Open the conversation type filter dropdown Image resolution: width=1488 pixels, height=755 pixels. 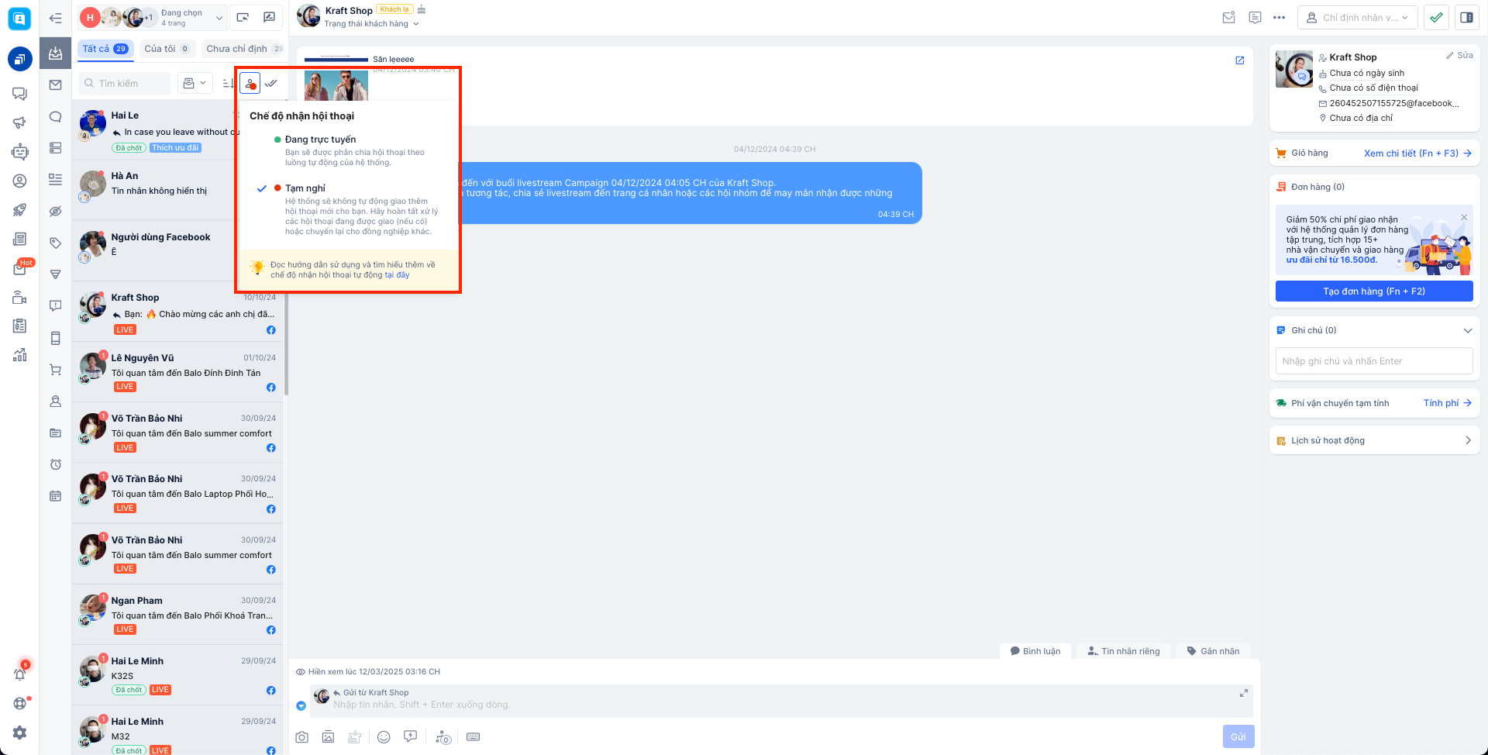pyautogui.click(x=195, y=83)
